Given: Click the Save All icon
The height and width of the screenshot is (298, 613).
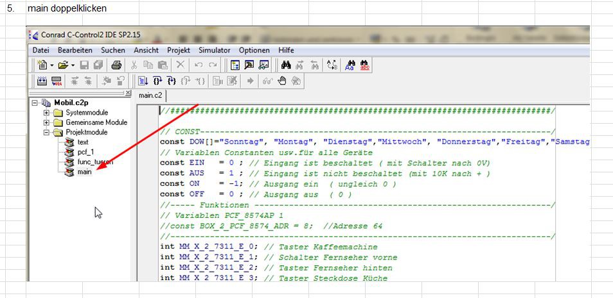Looking at the screenshot, I should coord(98,65).
